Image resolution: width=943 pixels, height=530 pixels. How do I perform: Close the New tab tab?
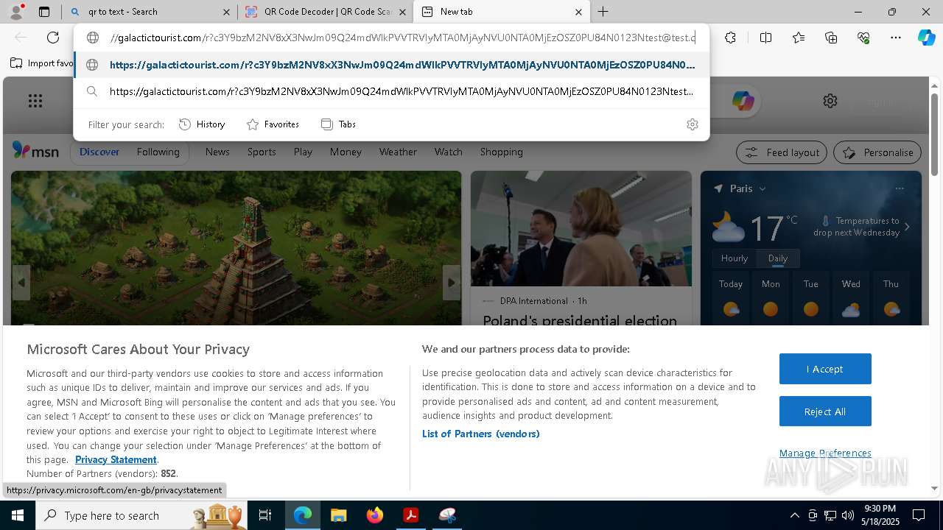(x=578, y=12)
